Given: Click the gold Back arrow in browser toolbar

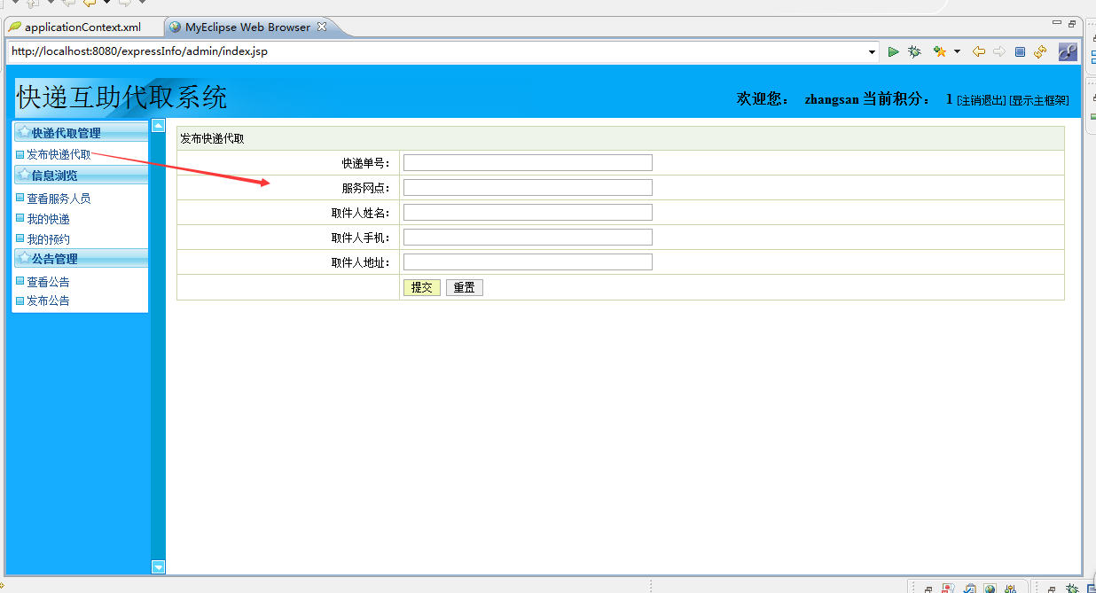Looking at the screenshot, I should [x=978, y=51].
